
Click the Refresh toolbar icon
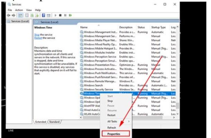(32, 16)
